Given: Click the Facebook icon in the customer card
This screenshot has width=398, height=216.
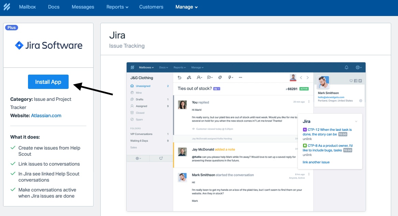Looking at the screenshot, I should tap(356, 81).
